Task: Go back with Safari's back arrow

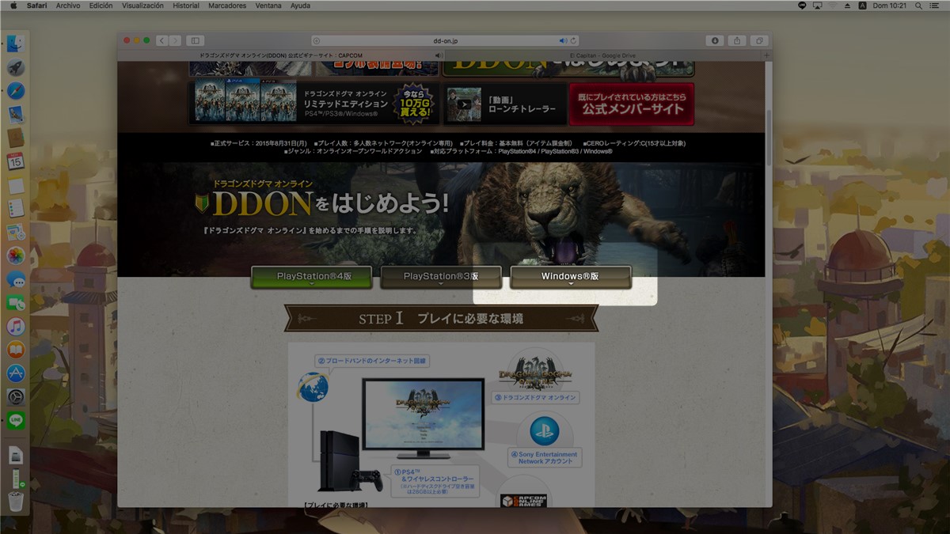Action: point(162,40)
